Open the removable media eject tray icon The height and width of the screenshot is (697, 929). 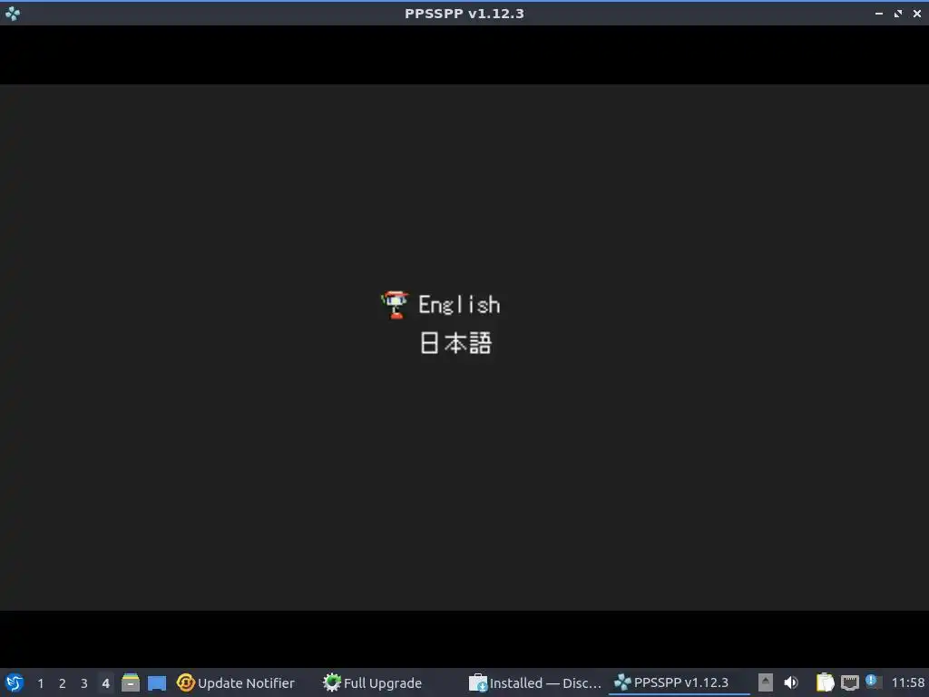click(x=766, y=682)
